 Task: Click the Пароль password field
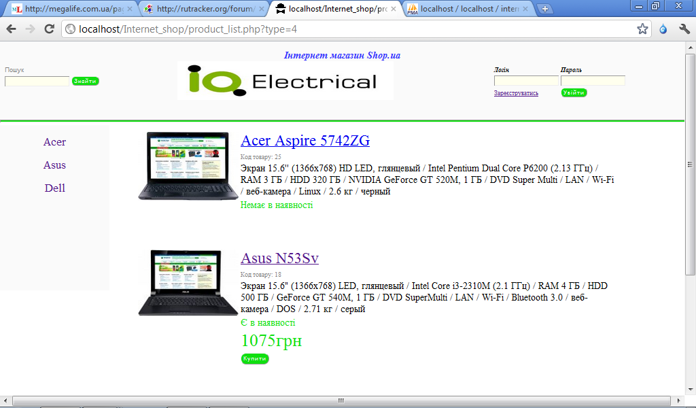click(593, 81)
